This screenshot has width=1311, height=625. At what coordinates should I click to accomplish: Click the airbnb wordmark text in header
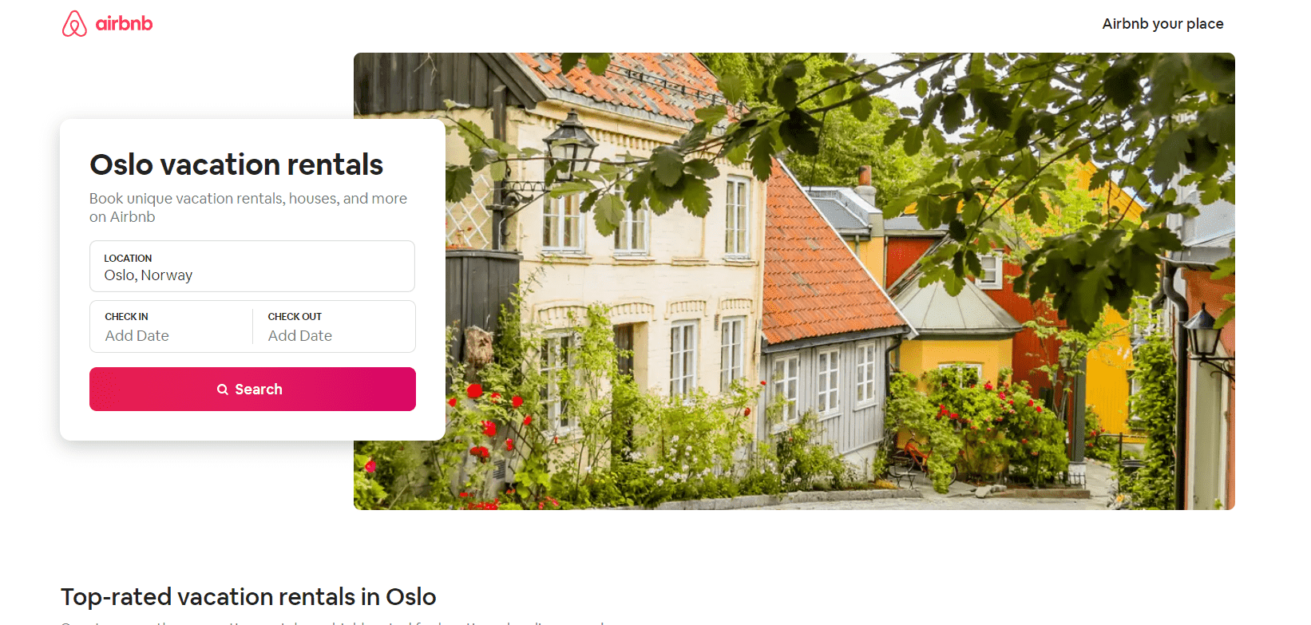coord(124,24)
